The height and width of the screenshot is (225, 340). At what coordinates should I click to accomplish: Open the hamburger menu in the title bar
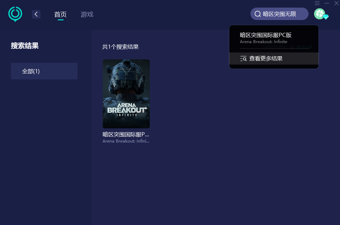[x=317, y=3]
